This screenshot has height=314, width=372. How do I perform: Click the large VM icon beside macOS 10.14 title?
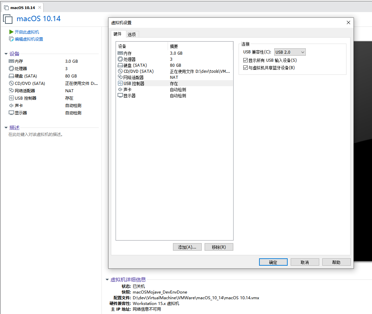click(x=8, y=19)
